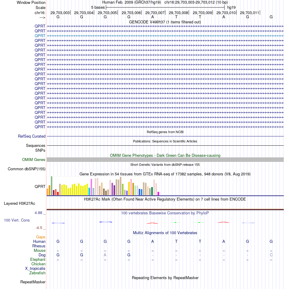Click the tall green bar in GTEx chart
Viewport: 284px width, 289px height.
pyautogui.click(x=52, y=186)
